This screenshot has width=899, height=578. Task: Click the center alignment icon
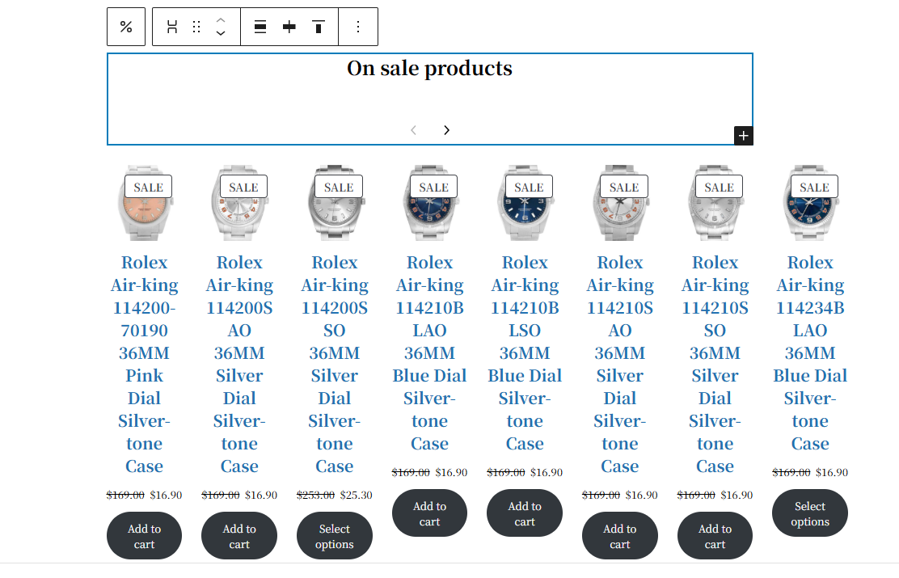point(289,26)
